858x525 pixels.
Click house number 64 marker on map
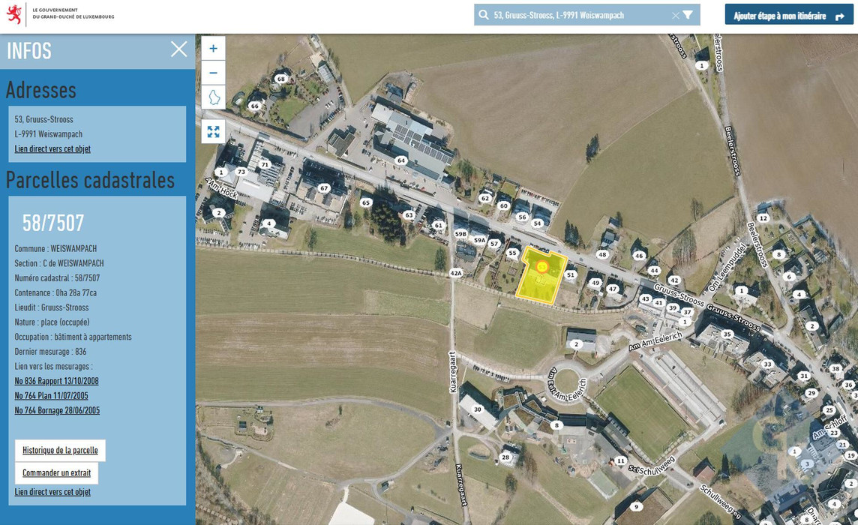click(401, 160)
